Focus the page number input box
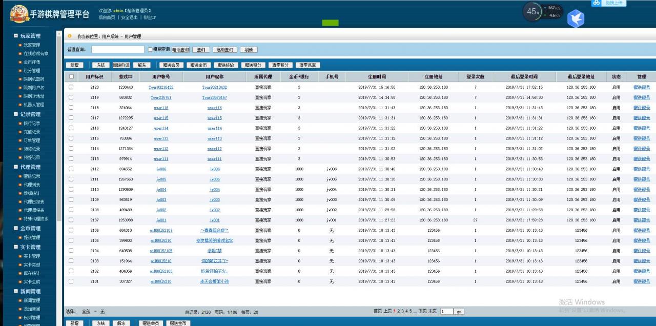 coord(446,311)
